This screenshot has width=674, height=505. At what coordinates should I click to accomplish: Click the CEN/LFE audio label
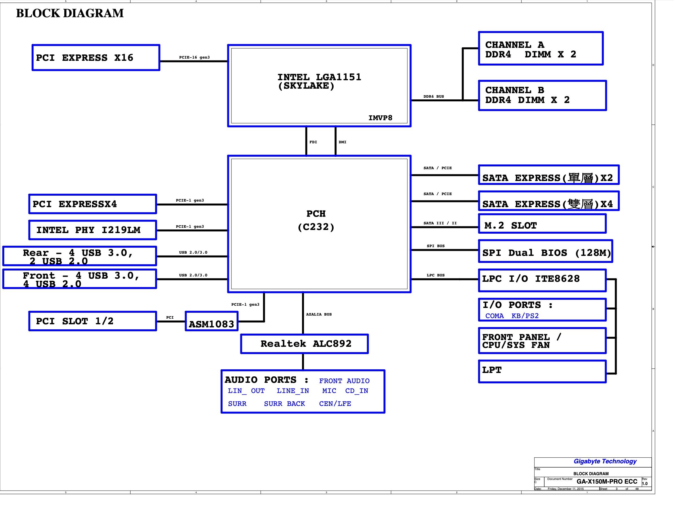[335, 404]
